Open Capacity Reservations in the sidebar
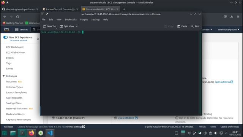243x137 pixels. tap(19, 119)
